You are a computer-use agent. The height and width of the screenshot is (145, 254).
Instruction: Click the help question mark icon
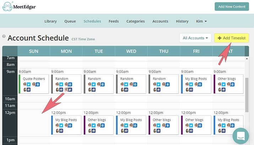[4, 36]
